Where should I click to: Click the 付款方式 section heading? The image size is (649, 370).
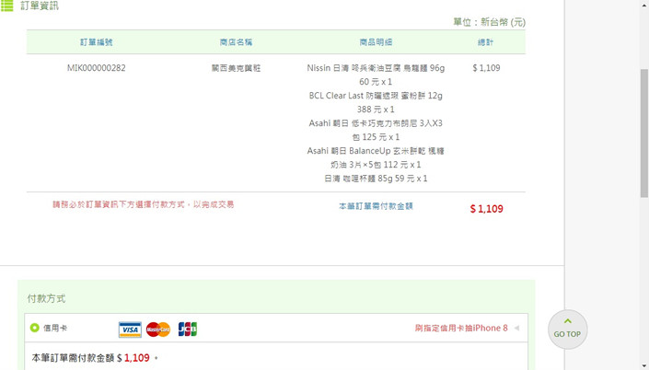pos(46,298)
